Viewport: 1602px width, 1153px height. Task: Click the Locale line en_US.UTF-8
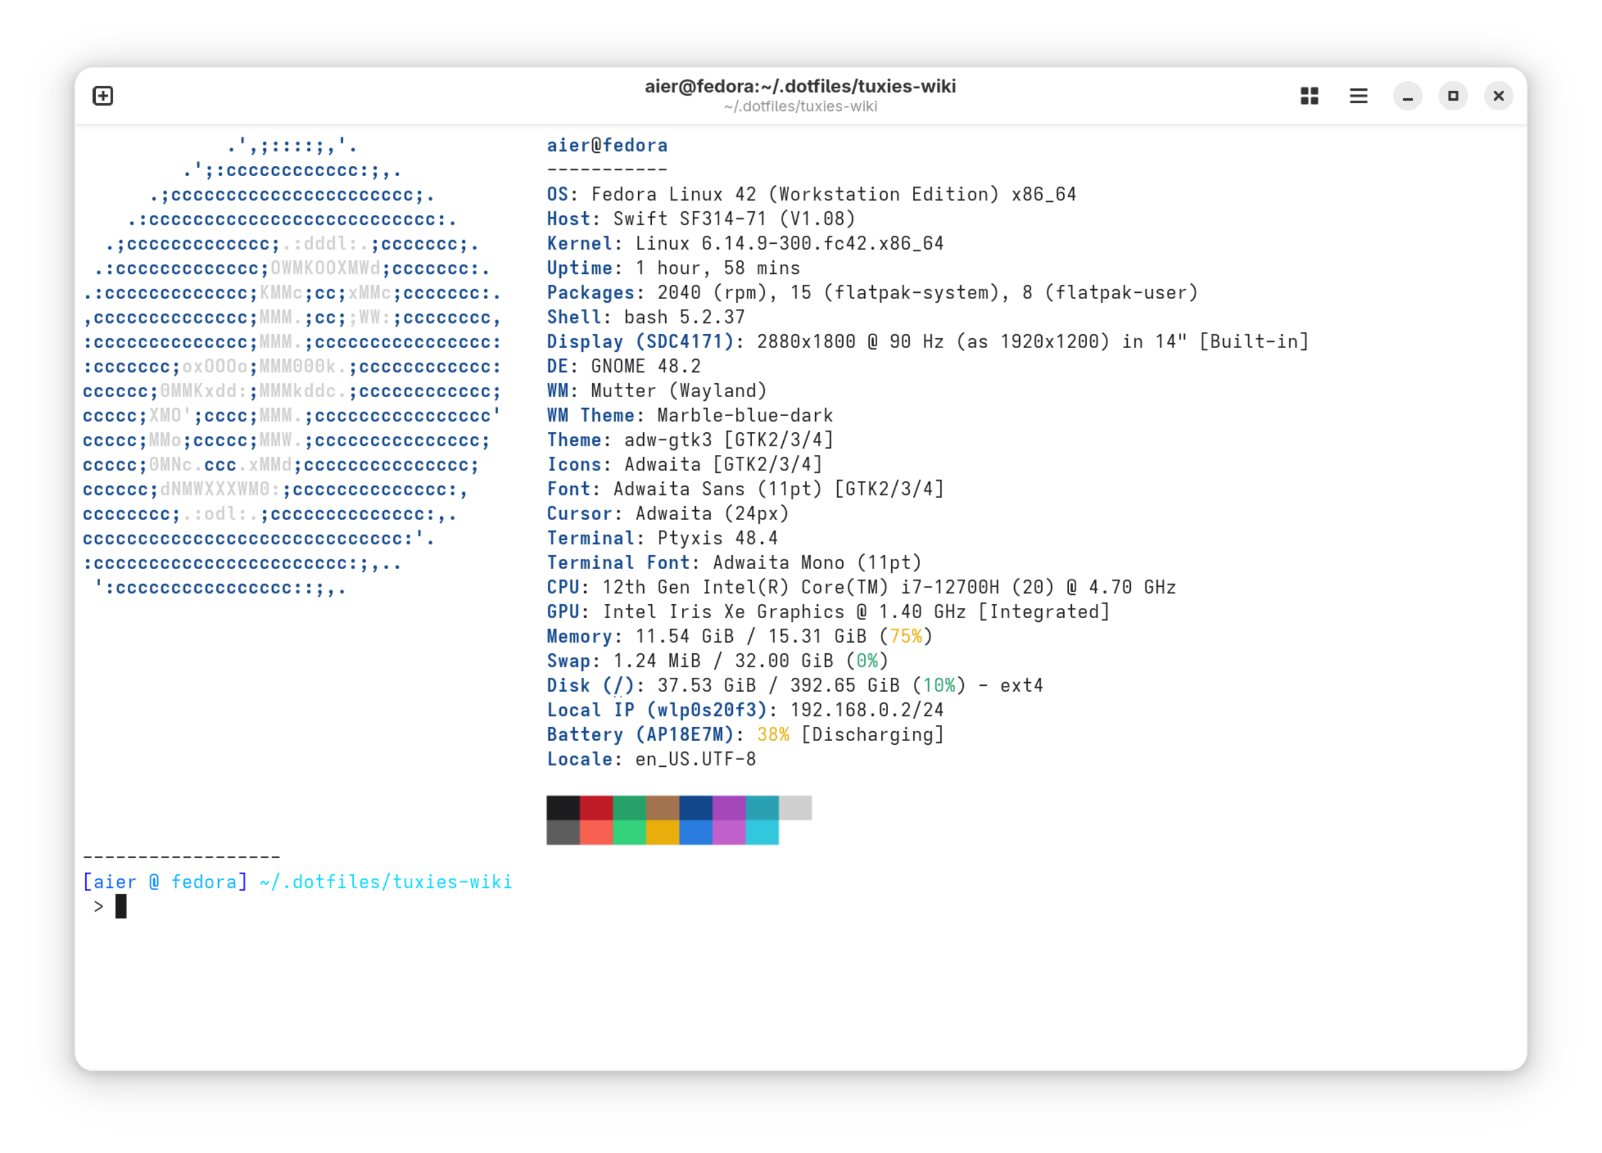(651, 759)
